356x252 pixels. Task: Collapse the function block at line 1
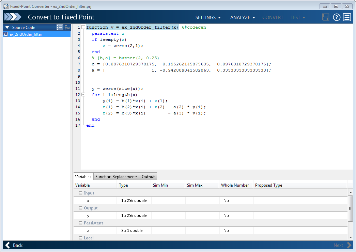(83, 27)
